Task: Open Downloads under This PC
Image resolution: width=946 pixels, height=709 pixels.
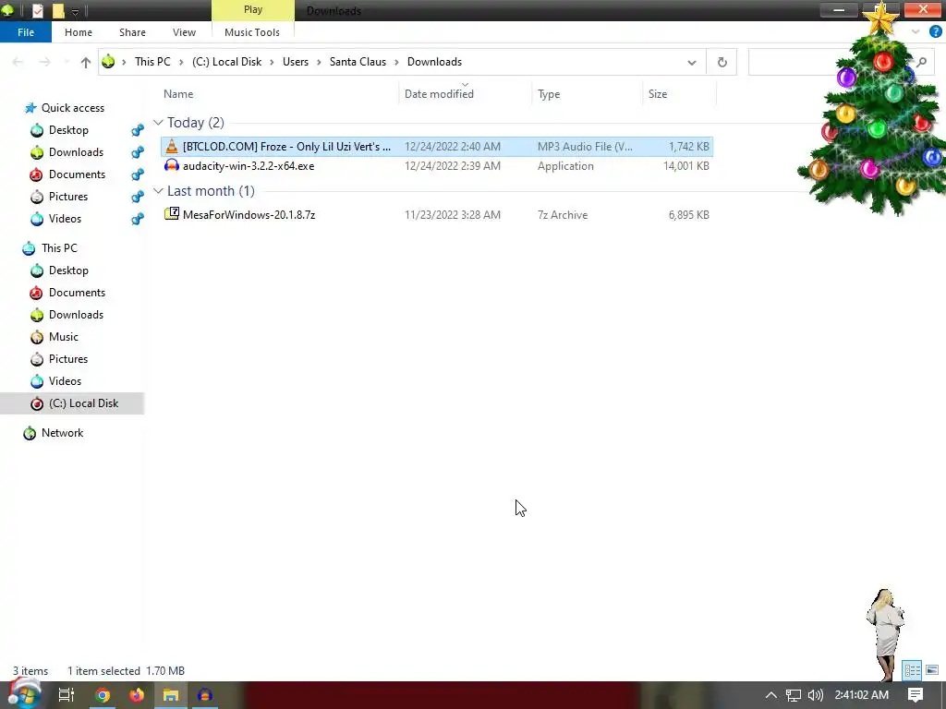Action: tap(76, 315)
